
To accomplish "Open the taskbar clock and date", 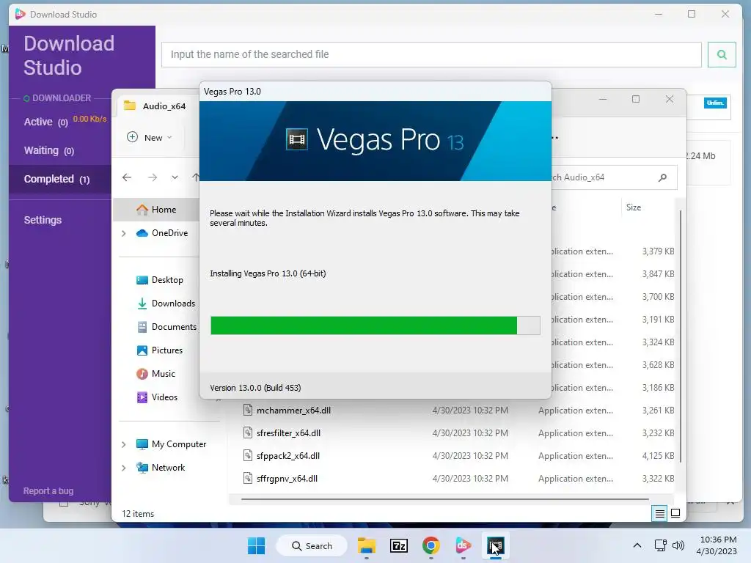I will pos(717,545).
